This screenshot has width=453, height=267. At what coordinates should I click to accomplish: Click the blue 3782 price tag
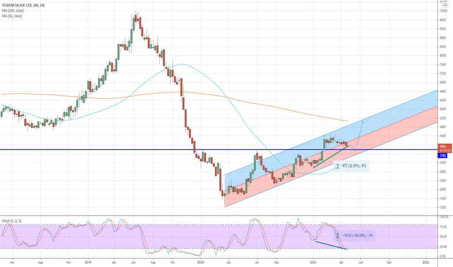click(443, 155)
